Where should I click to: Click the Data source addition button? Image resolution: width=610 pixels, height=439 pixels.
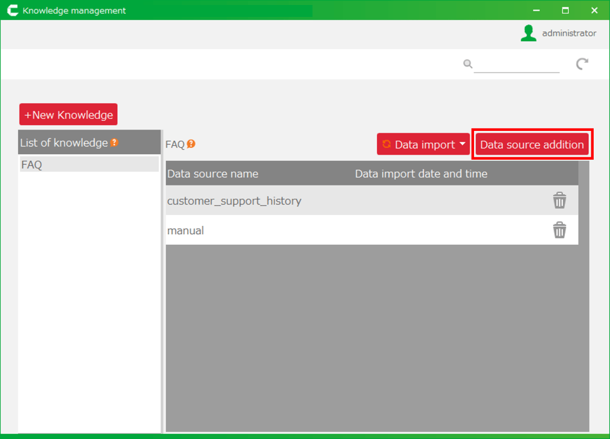[532, 145]
